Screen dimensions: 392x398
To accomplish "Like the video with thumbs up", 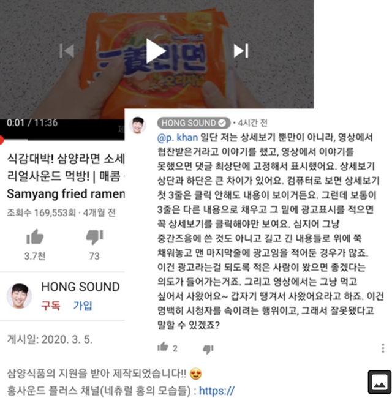I will point(35,237).
